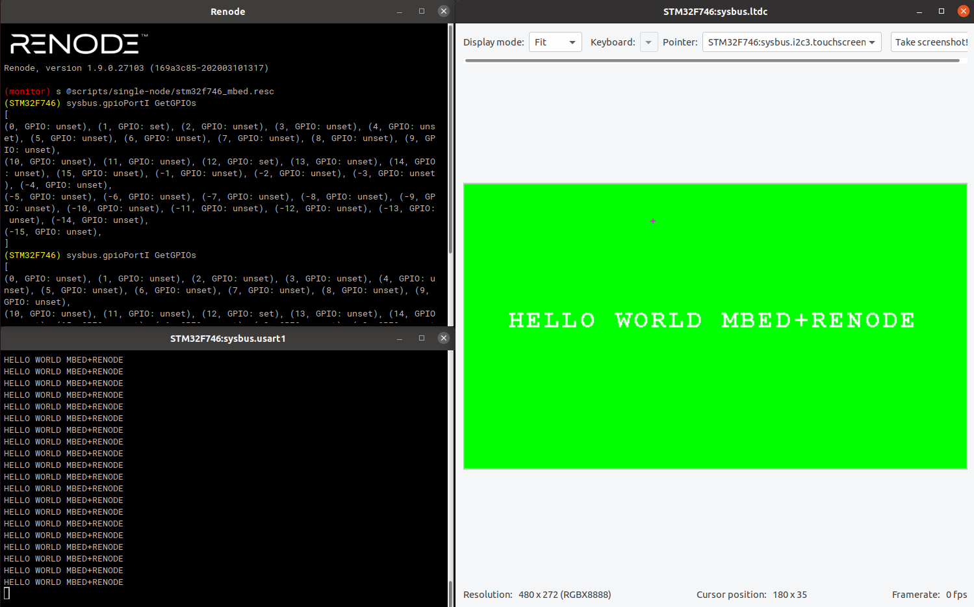Image resolution: width=974 pixels, height=607 pixels.
Task: Maximize the Renode monitor window
Action: [x=422, y=11]
